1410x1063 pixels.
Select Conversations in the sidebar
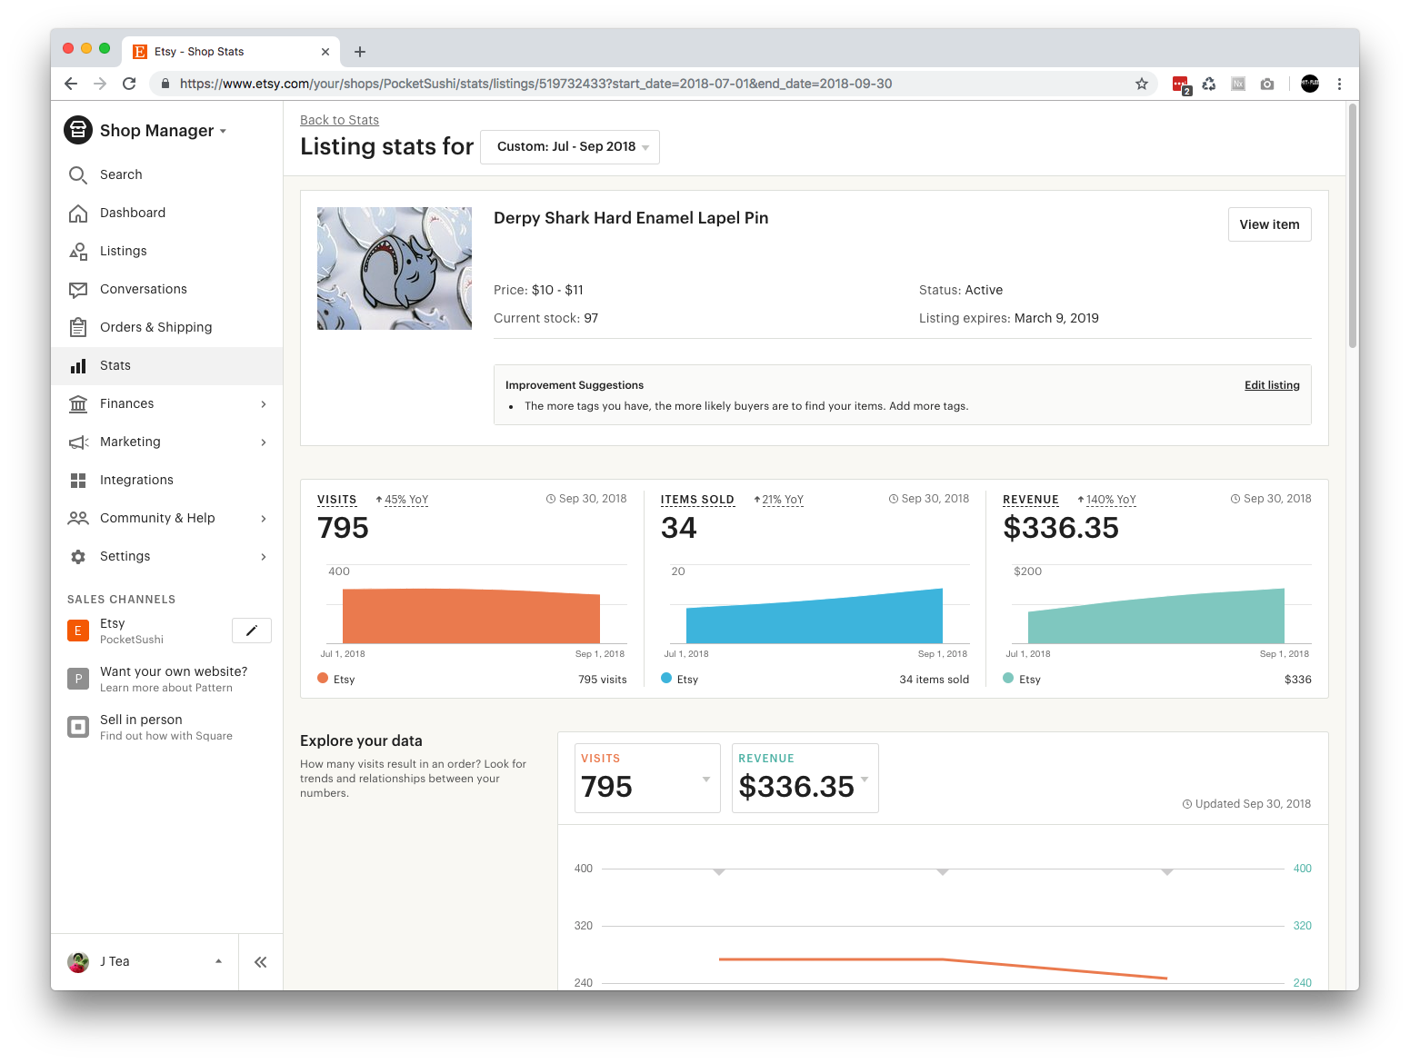point(167,289)
